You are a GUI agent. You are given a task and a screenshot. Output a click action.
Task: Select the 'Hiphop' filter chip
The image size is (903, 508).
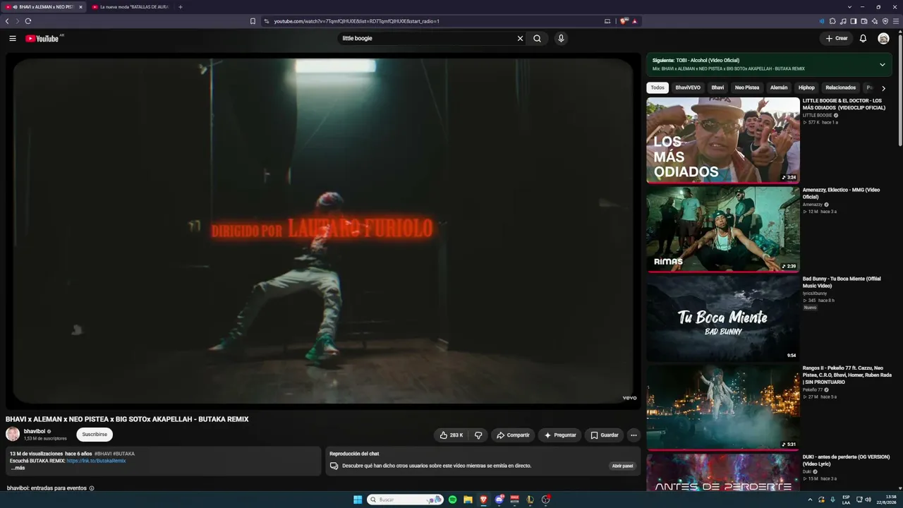[806, 87]
